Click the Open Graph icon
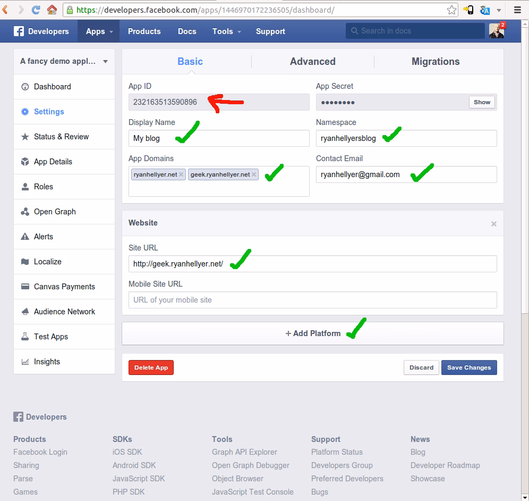This screenshot has width=529, height=501. tap(25, 212)
